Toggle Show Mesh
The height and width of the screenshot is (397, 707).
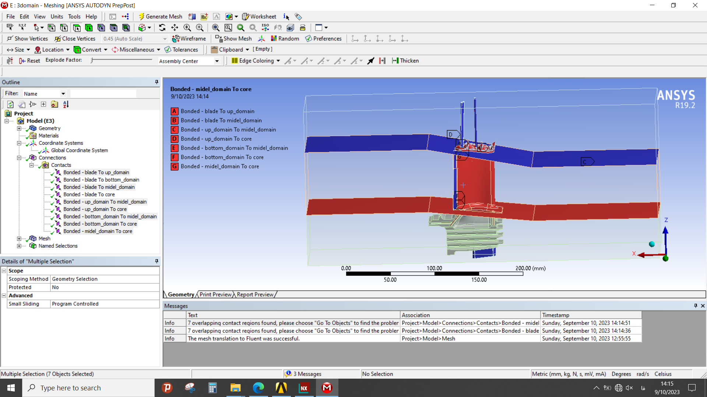click(233, 39)
